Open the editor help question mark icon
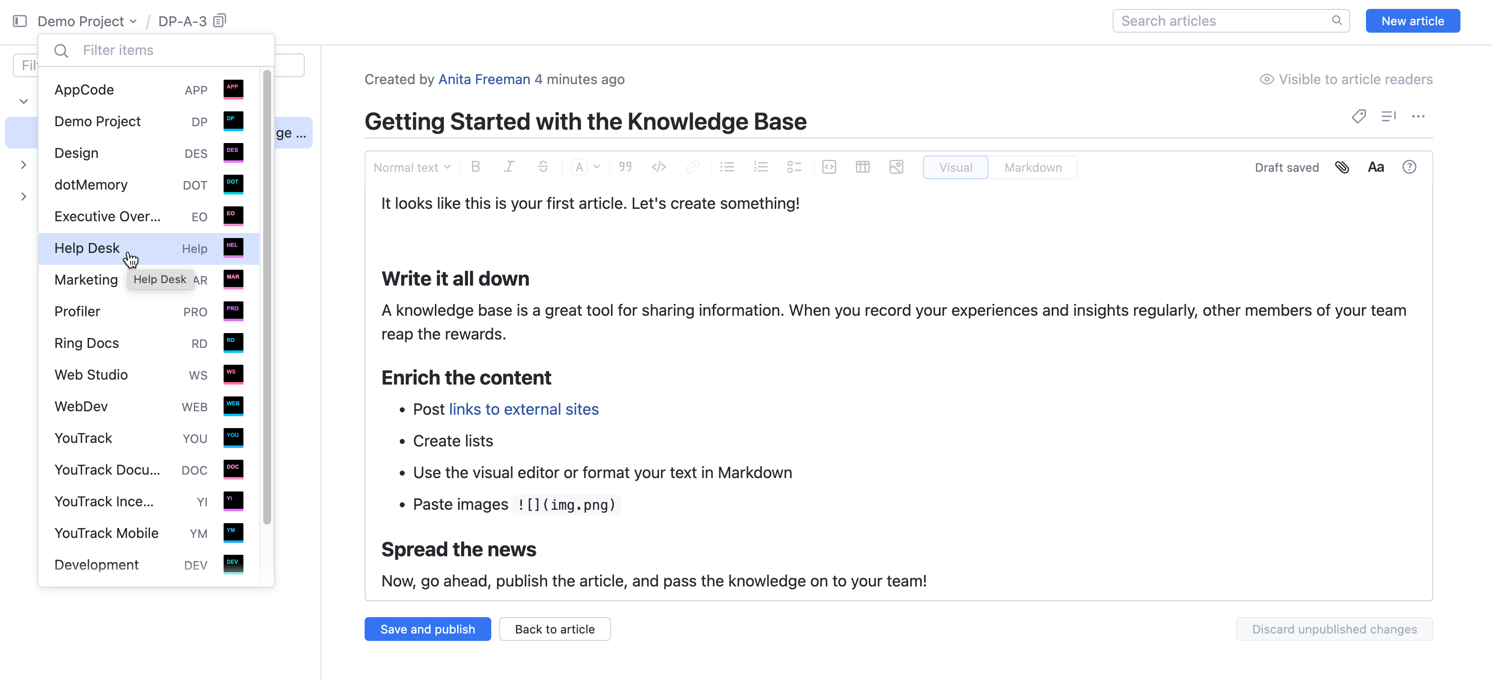 coord(1409,167)
